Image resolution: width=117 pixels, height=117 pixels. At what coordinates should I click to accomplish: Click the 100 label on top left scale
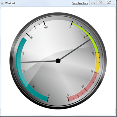click(x=46, y=28)
